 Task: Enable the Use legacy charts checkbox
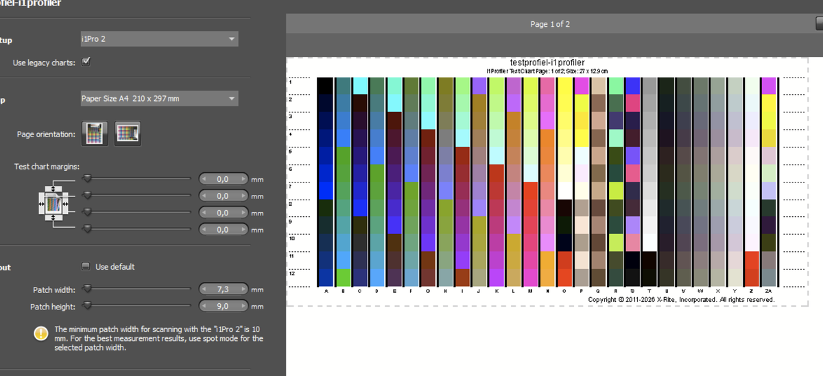point(86,62)
